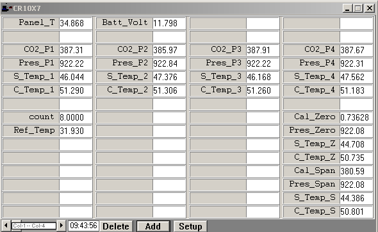
Task: Click the left arrow of the column scrollbar
Action: (6, 226)
